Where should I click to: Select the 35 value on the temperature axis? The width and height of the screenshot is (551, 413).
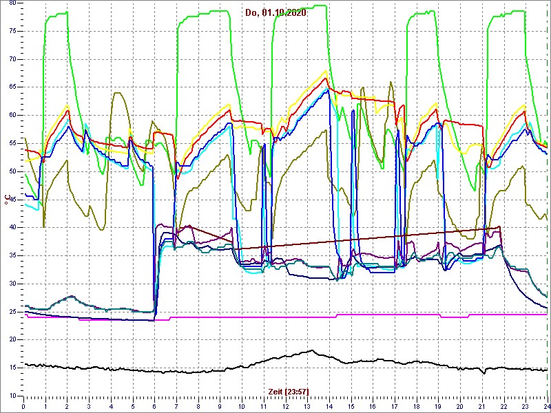(x=12, y=255)
